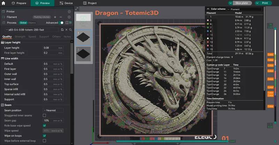Click the Print button
The image size is (279, 145).
pyautogui.click(x=265, y=3)
